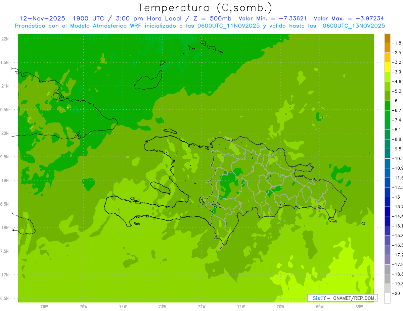
Task: Click the "72W" longitude axis label
Action: [x=202, y=306]
